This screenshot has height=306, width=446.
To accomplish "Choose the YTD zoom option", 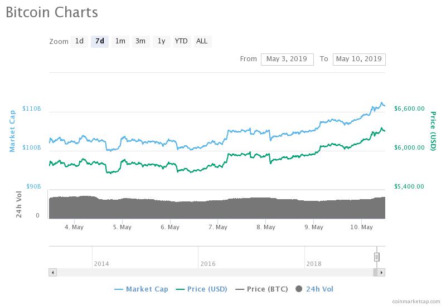I will (181, 41).
